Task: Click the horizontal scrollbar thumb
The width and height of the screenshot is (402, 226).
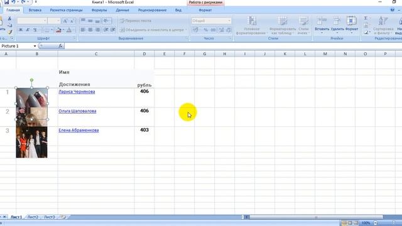Action: 316,217
